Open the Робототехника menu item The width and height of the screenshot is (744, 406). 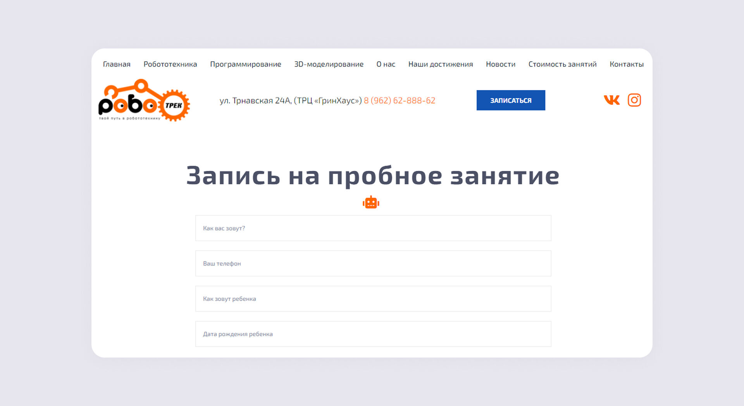170,64
